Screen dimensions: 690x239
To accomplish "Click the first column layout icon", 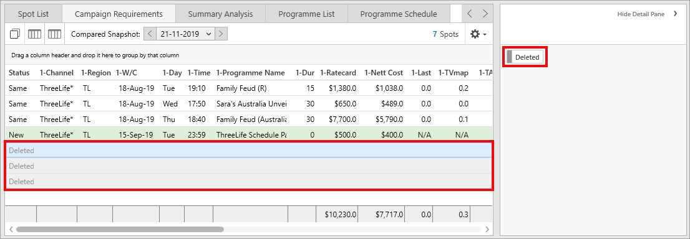I will tap(35, 34).
